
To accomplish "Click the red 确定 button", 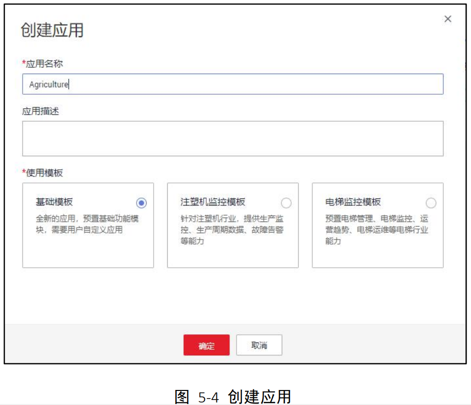I will [x=206, y=345].
